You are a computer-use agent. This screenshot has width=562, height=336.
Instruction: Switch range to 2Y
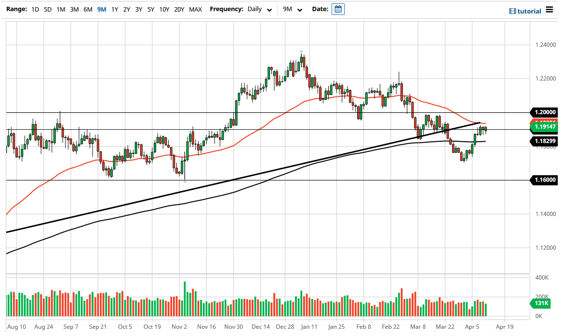[x=126, y=9]
